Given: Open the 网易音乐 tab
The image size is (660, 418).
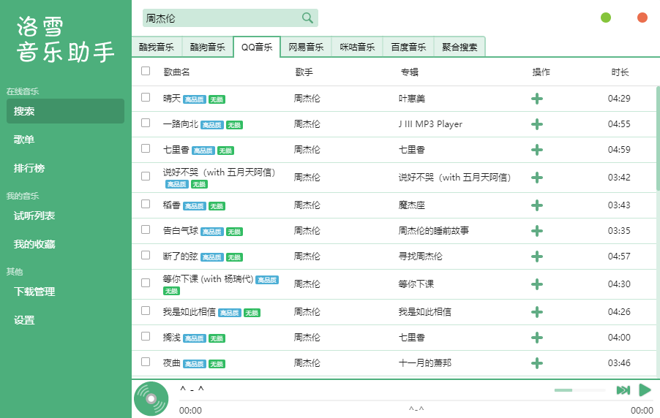Looking at the screenshot, I should (306, 47).
